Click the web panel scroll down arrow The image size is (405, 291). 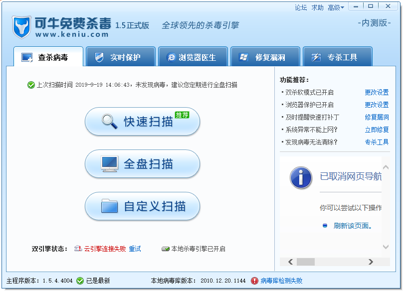point(386,247)
